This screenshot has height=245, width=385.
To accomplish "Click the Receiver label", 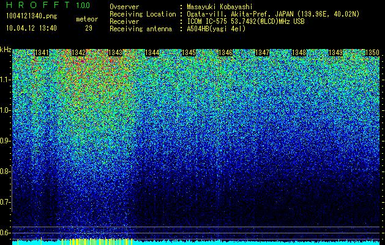I will pyautogui.click(x=124, y=21).
